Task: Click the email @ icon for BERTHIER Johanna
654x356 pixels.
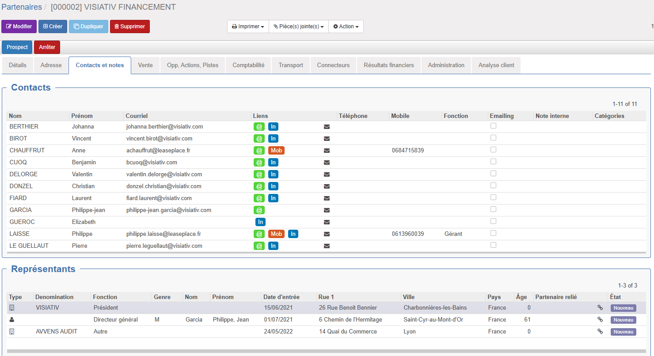Action: (259, 127)
